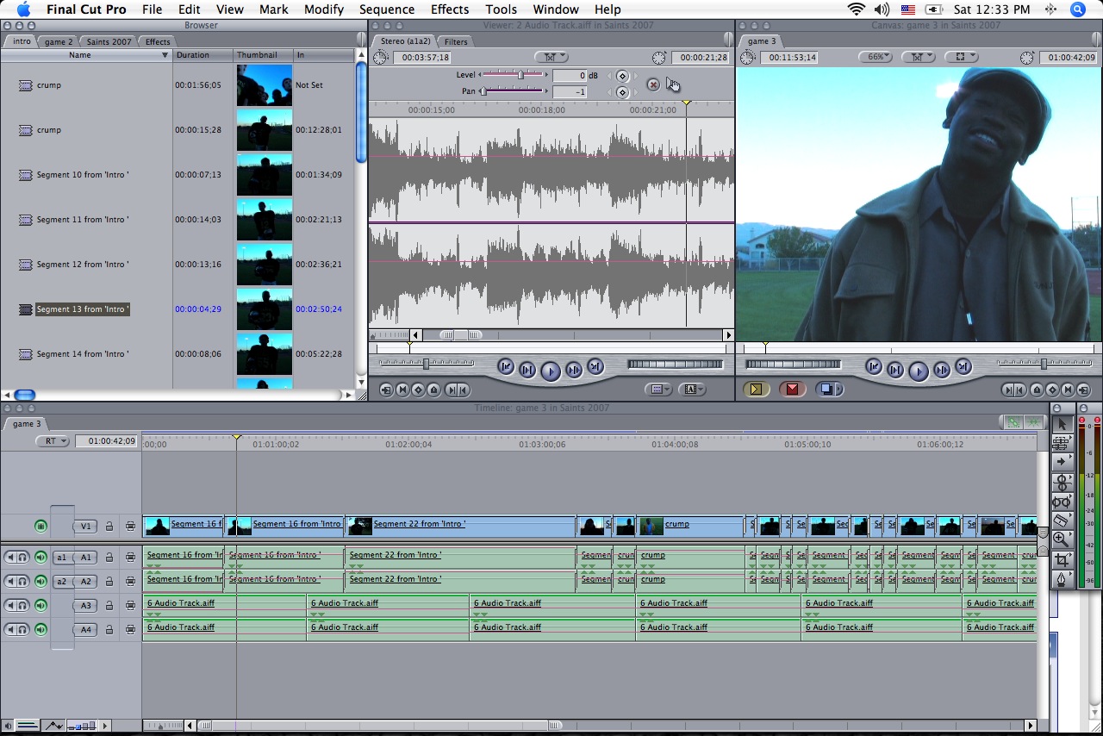Click the Canvas Insert edit button

point(756,390)
